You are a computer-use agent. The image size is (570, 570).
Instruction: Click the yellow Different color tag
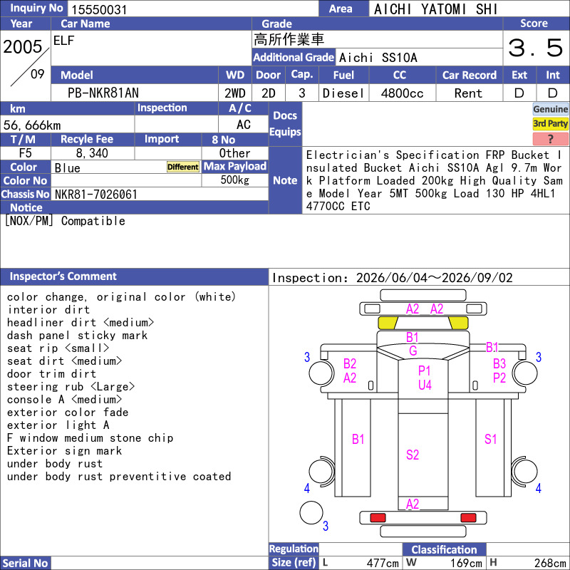183,167
